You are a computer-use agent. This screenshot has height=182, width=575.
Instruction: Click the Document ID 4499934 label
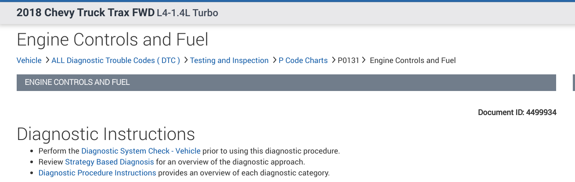coord(517,112)
